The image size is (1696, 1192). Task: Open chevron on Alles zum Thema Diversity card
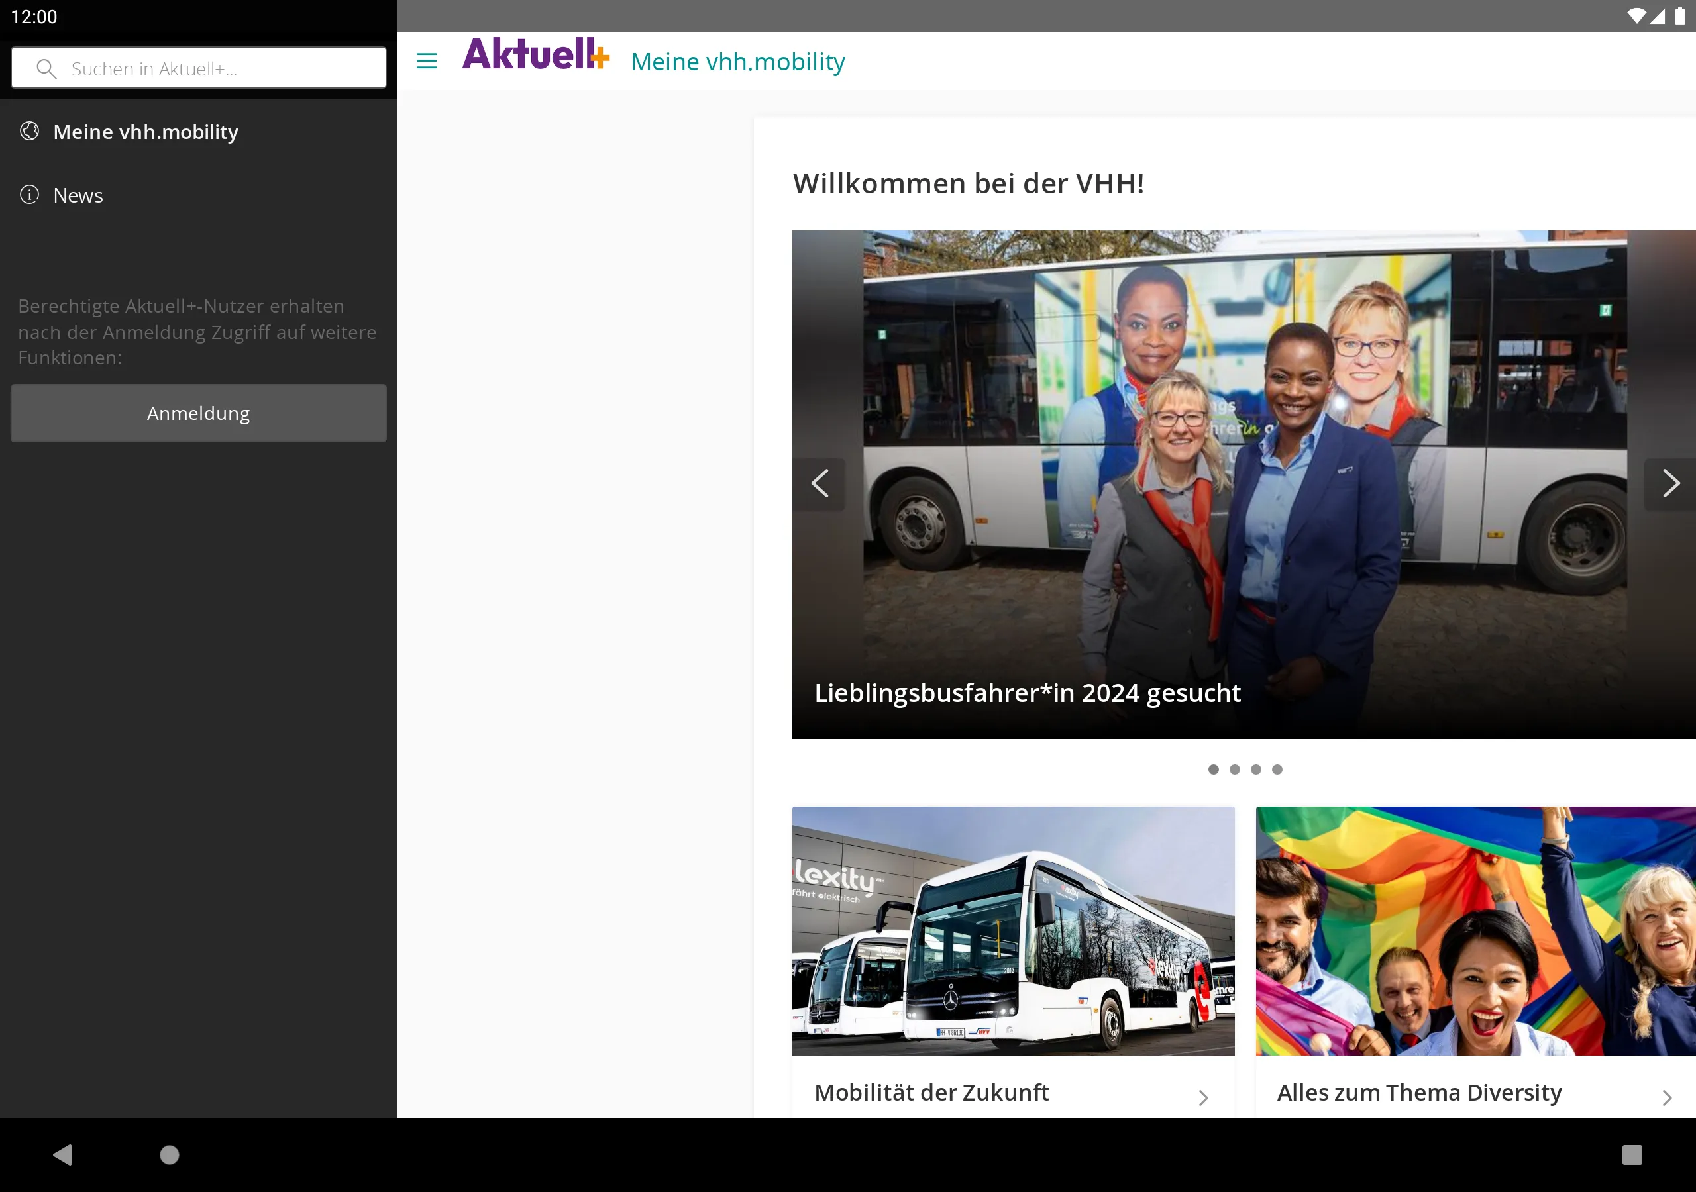1668,1097
